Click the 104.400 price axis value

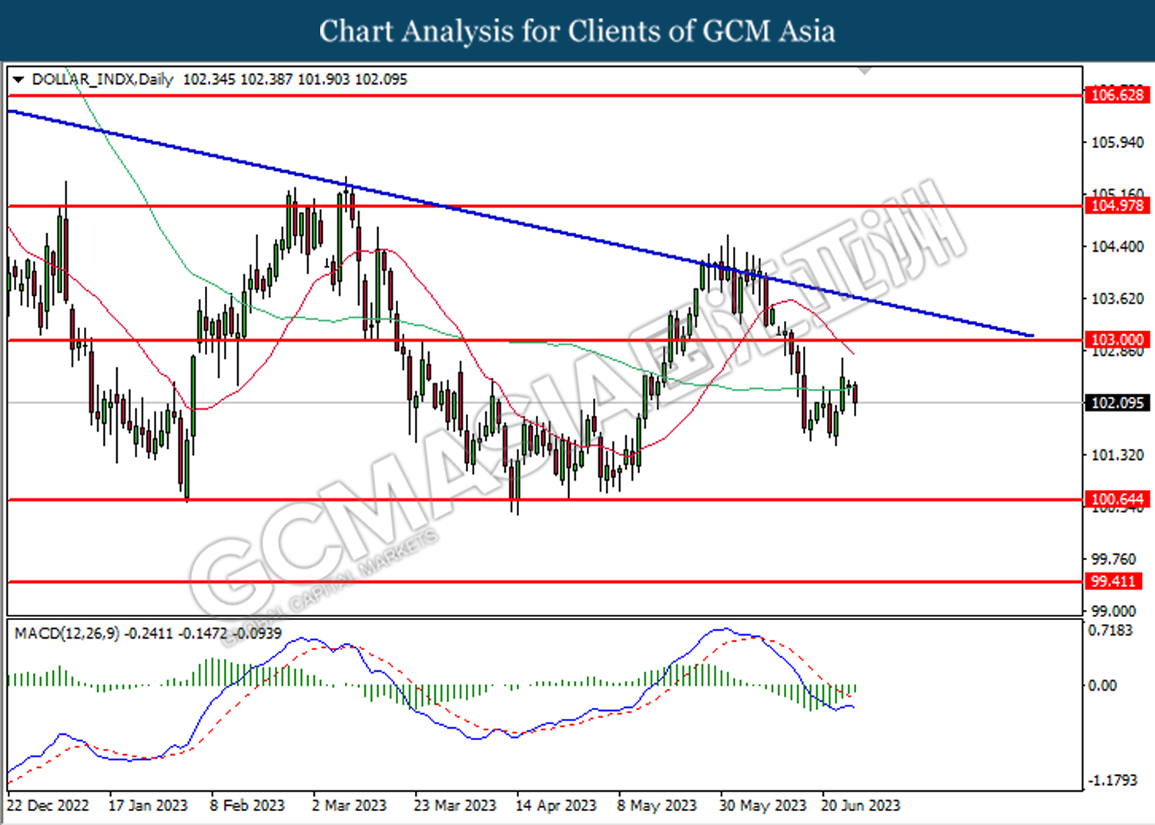click(1118, 246)
